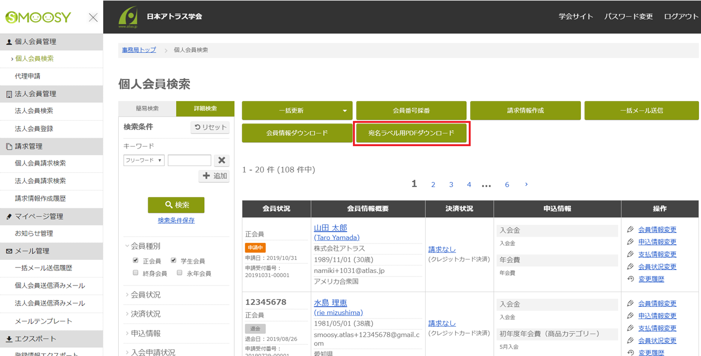Switch to the 簡易検索 tab
701x356 pixels.
click(x=147, y=108)
